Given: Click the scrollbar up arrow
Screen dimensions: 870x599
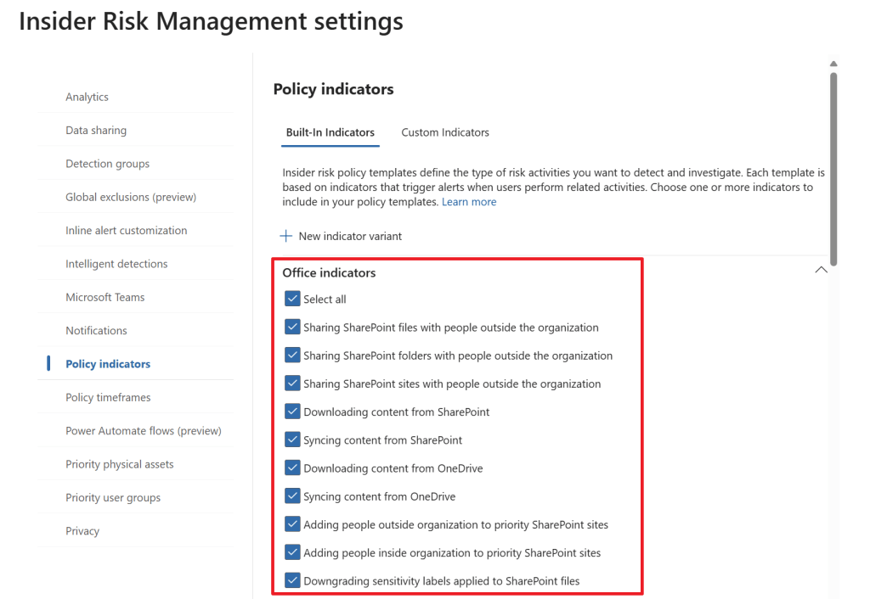Looking at the screenshot, I should pyautogui.click(x=833, y=64).
